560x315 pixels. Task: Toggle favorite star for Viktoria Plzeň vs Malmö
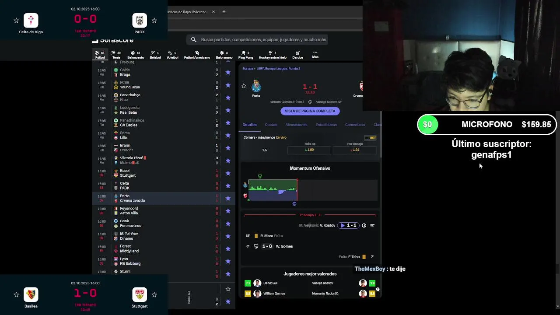click(228, 161)
